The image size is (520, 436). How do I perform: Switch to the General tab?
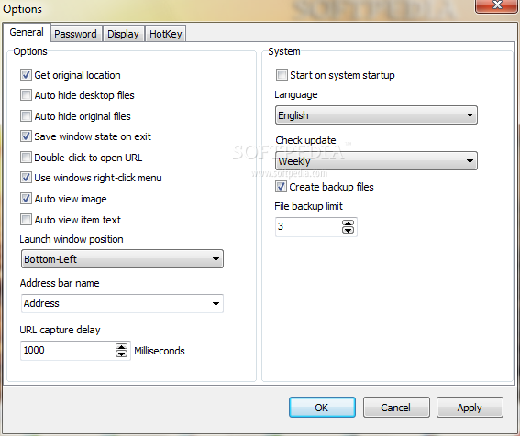pos(27,32)
